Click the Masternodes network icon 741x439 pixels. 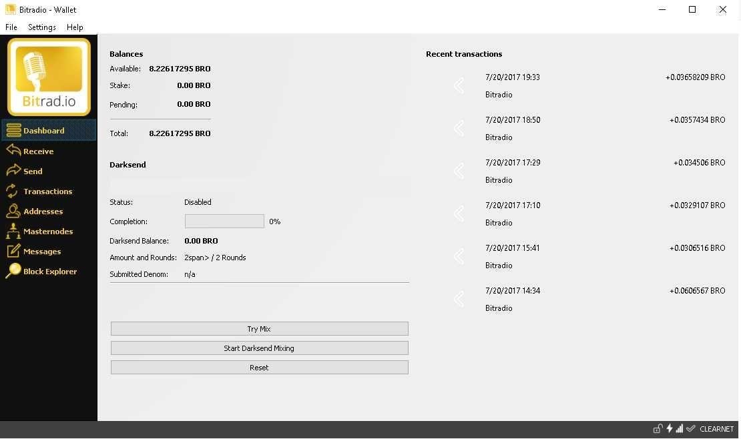[x=13, y=231]
